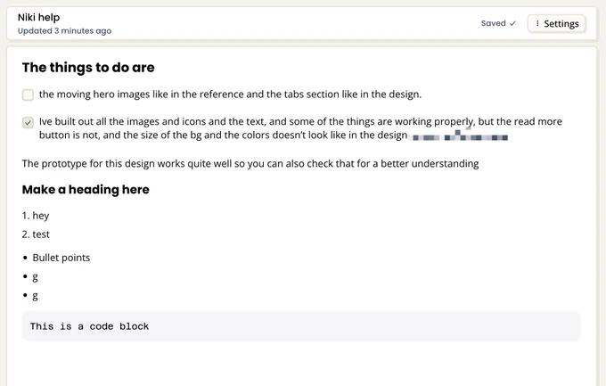Screen dimensions: 606x386
Task: Click the blurred link after 'the design'
Action: click(x=460, y=136)
